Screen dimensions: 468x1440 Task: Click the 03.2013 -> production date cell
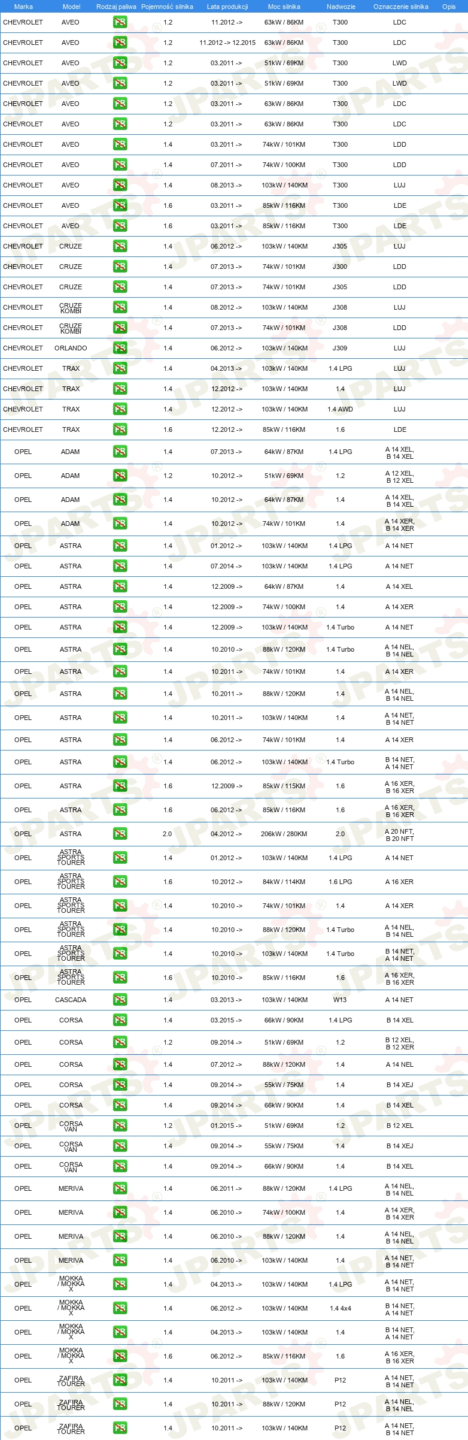tap(226, 1000)
